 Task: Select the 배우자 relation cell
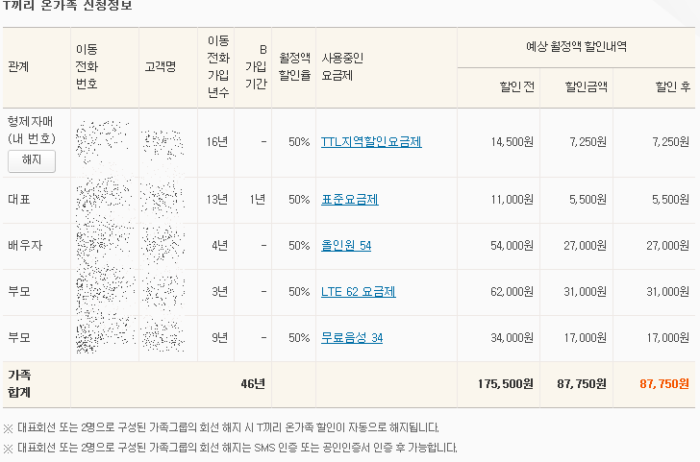(25, 246)
